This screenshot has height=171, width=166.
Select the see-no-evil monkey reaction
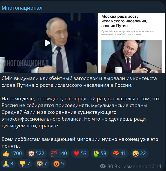[x=42, y=163]
